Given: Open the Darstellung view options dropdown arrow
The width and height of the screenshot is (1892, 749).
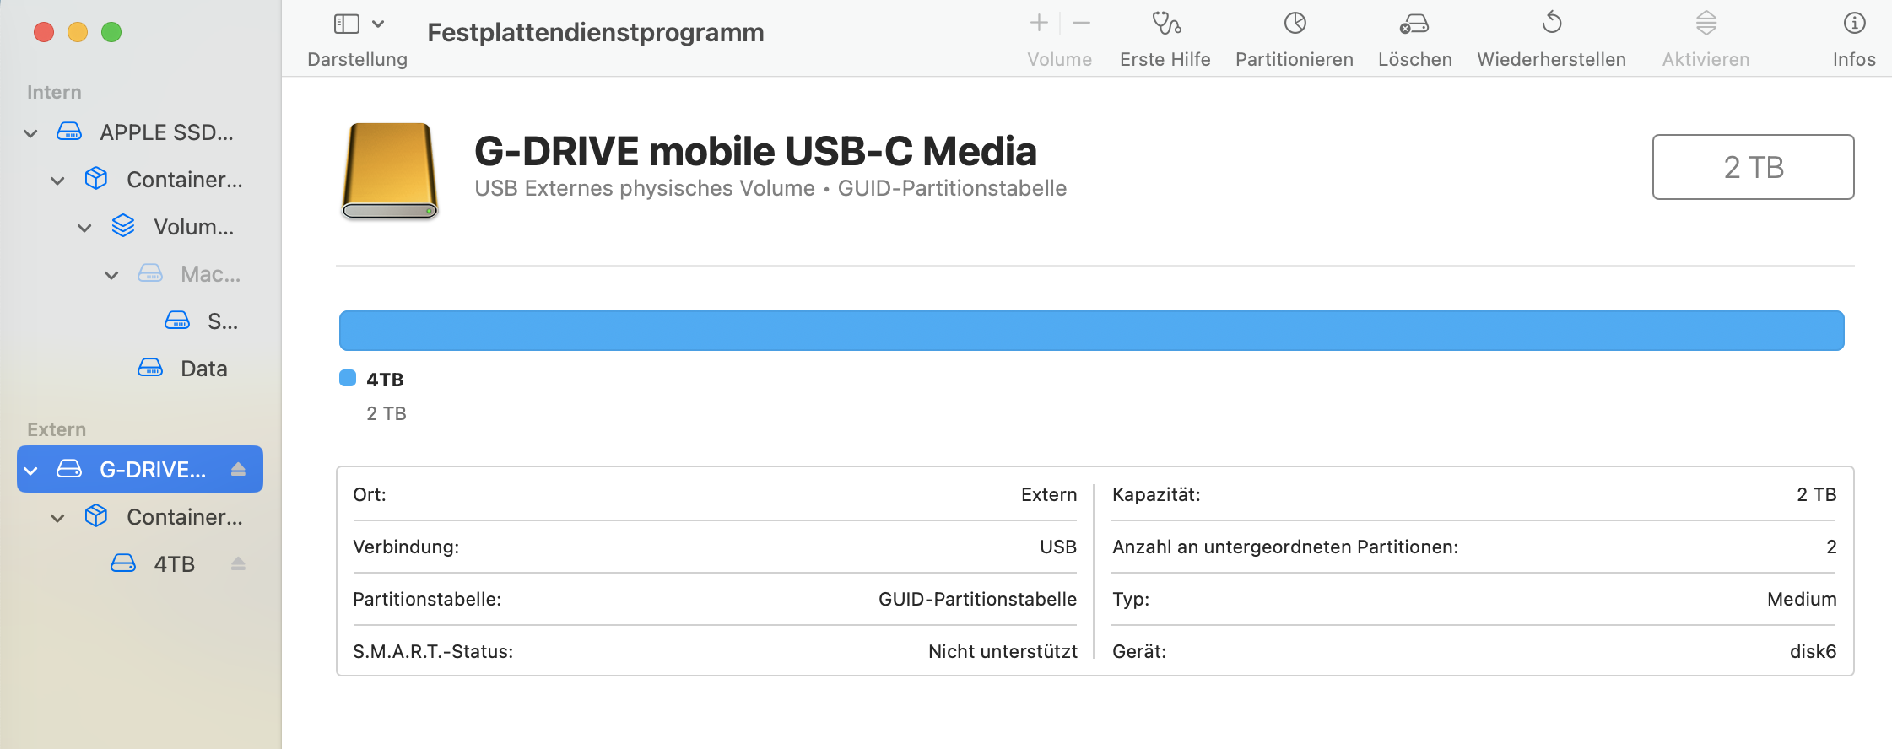Looking at the screenshot, I should coord(378,24).
